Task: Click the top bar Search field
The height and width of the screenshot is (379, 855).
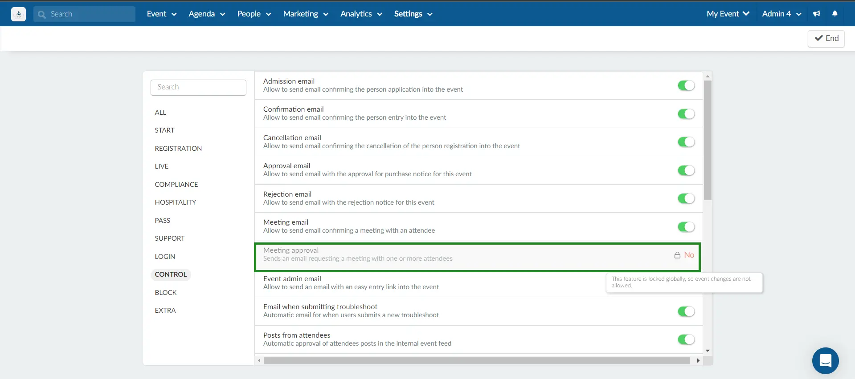Action: (x=85, y=14)
